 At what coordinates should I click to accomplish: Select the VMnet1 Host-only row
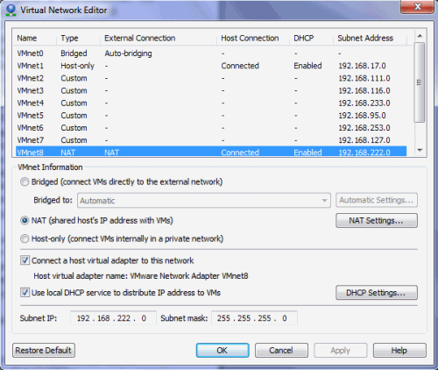(x=211, y=66)
